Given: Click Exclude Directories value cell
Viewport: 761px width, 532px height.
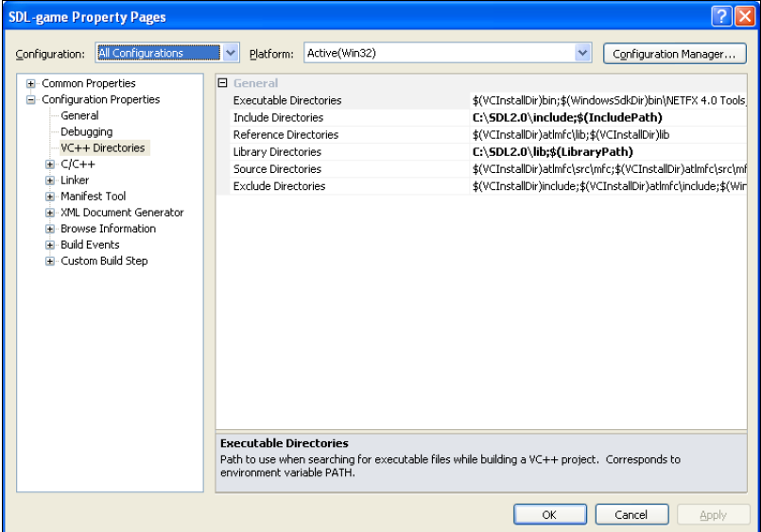Looking at the screenshot, I should pyautogui.click(x=609, y=186).
